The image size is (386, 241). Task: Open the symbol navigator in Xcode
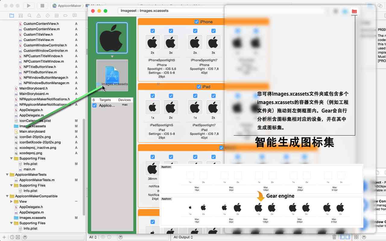pyautogui.click(x=21, y=15)
